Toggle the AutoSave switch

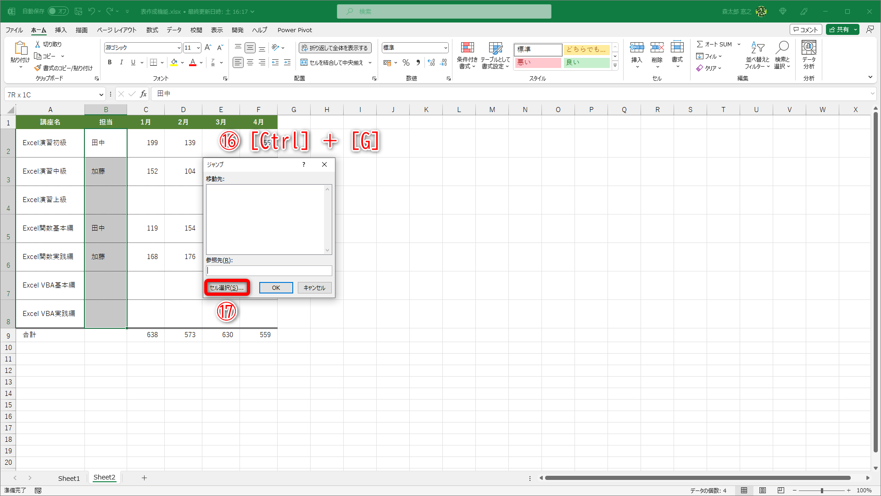click(58, 11)
